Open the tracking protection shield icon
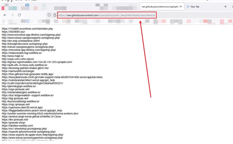233x144 pixels. pos(49,15)
